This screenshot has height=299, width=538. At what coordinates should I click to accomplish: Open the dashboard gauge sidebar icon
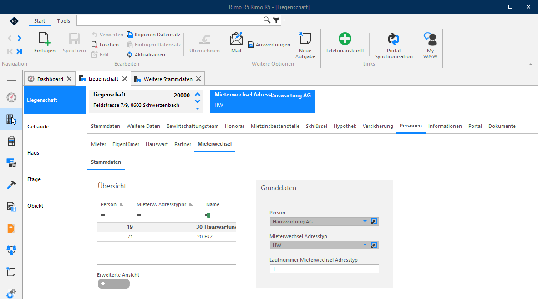(11, 98)
